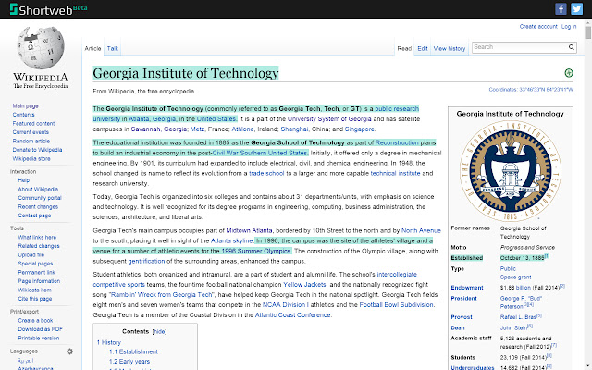Open the Yellow Jackets link
This screenshot has height=370, width=592.
tap(304, 285)
